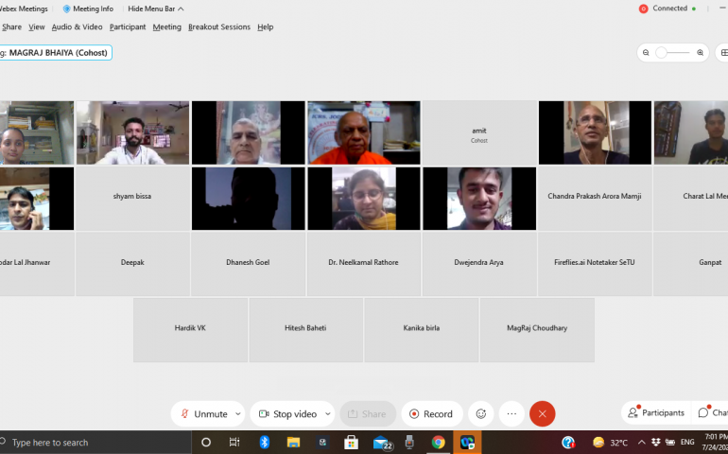Unmute the microphone

[x=204, y=413]
